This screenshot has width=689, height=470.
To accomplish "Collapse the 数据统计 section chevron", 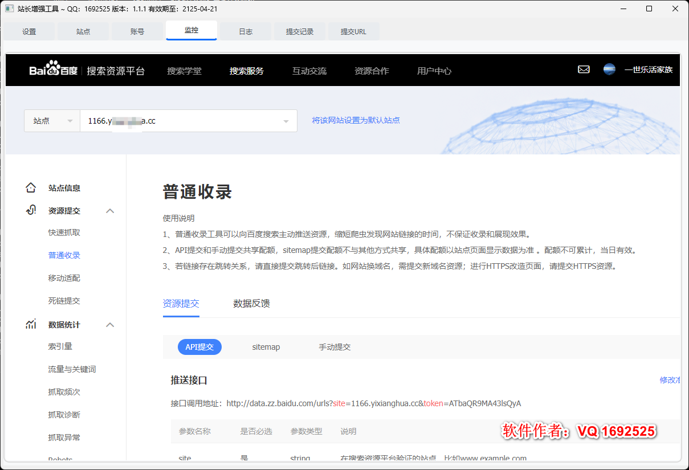I will click(110, 325).
